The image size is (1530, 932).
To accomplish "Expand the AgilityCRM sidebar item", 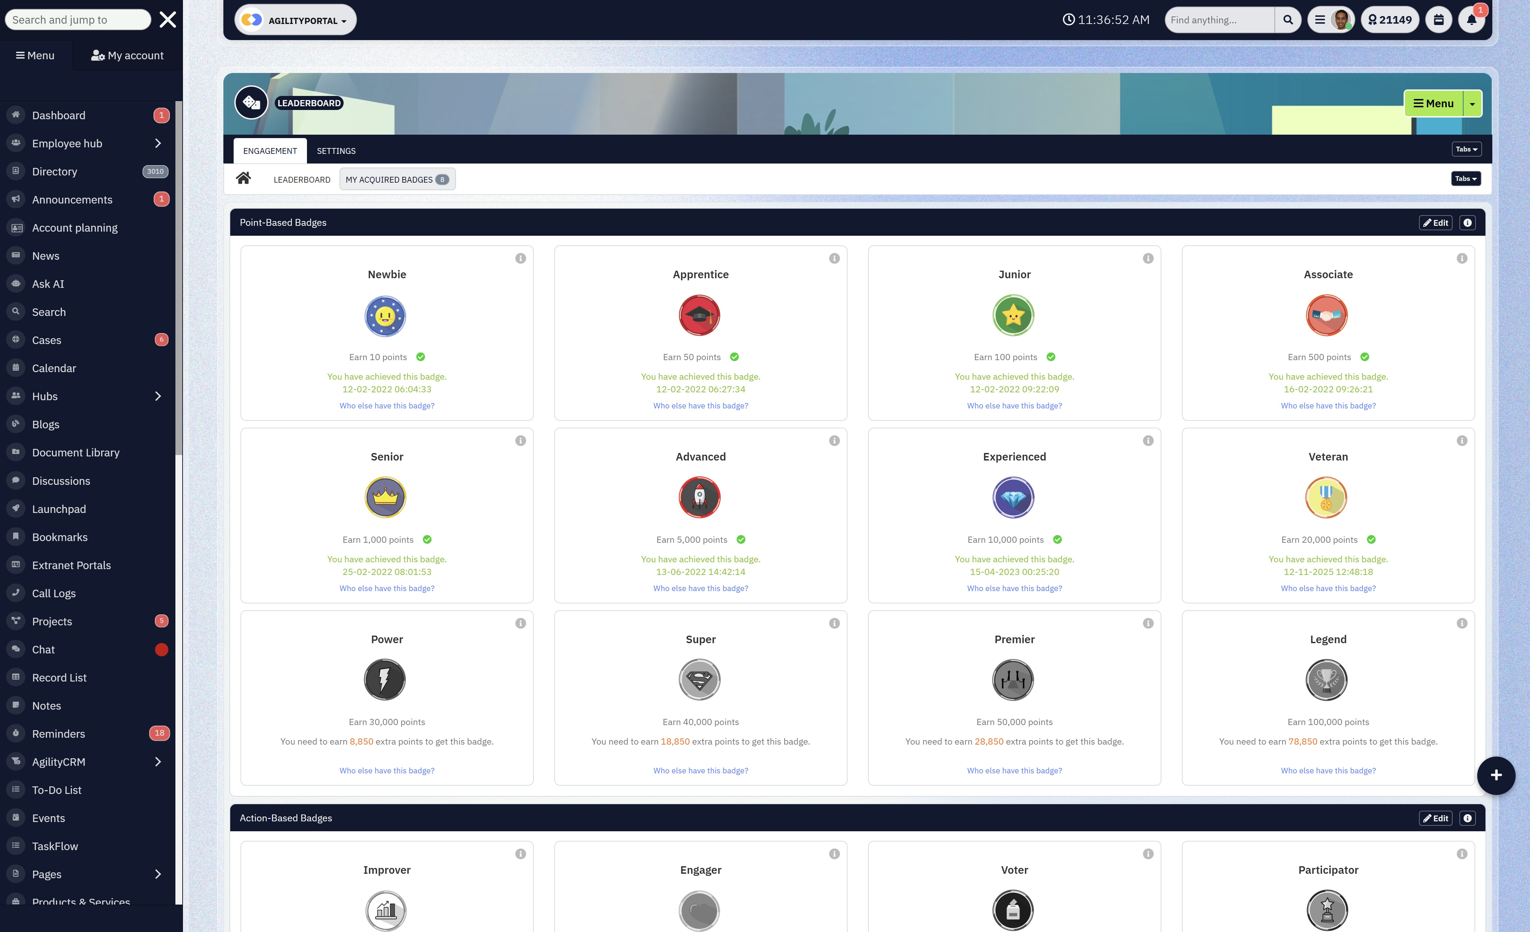I will 158,762.
